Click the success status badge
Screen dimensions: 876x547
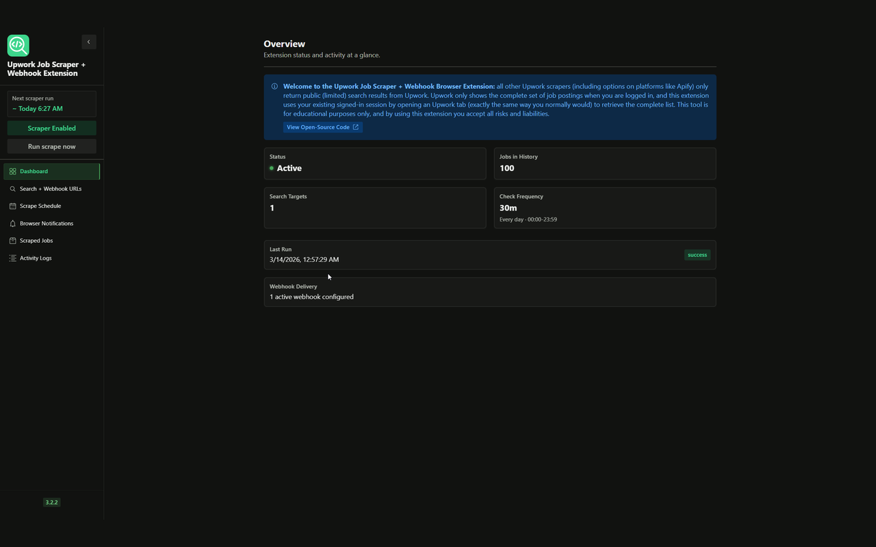(697, 255)
